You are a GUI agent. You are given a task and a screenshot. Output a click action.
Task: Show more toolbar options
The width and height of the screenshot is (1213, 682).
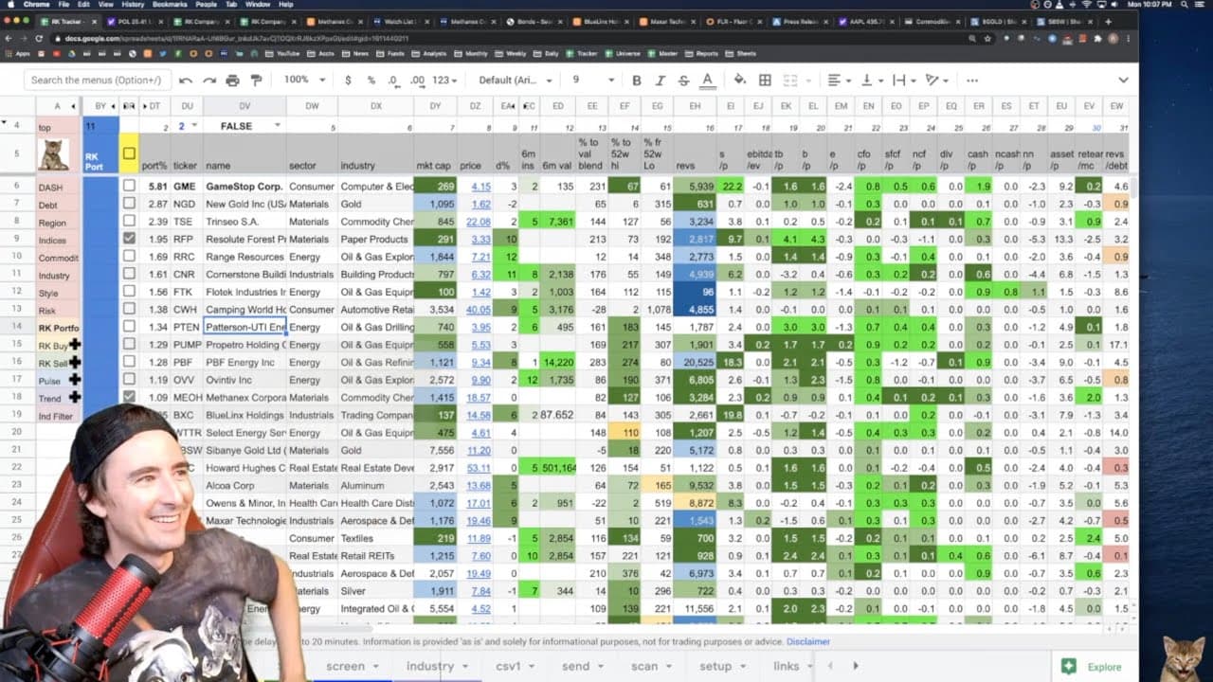click(972, 81)
